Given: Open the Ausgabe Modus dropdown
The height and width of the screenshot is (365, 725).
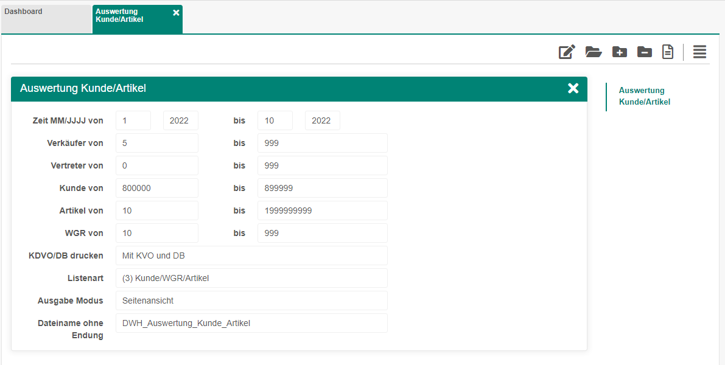Looking at the screenshot, I should point(251,301).
